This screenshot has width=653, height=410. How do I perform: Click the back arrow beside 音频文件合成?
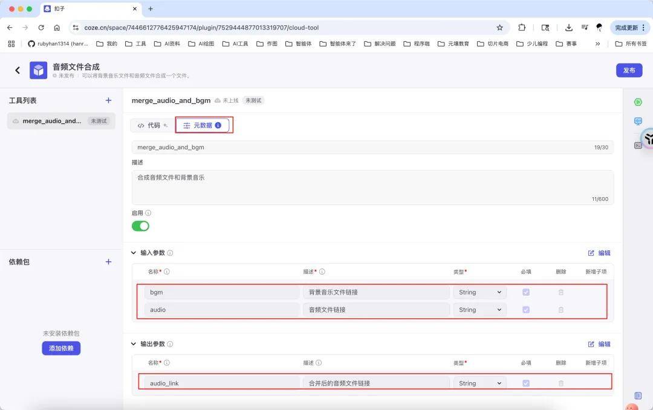tap(18, 70)
